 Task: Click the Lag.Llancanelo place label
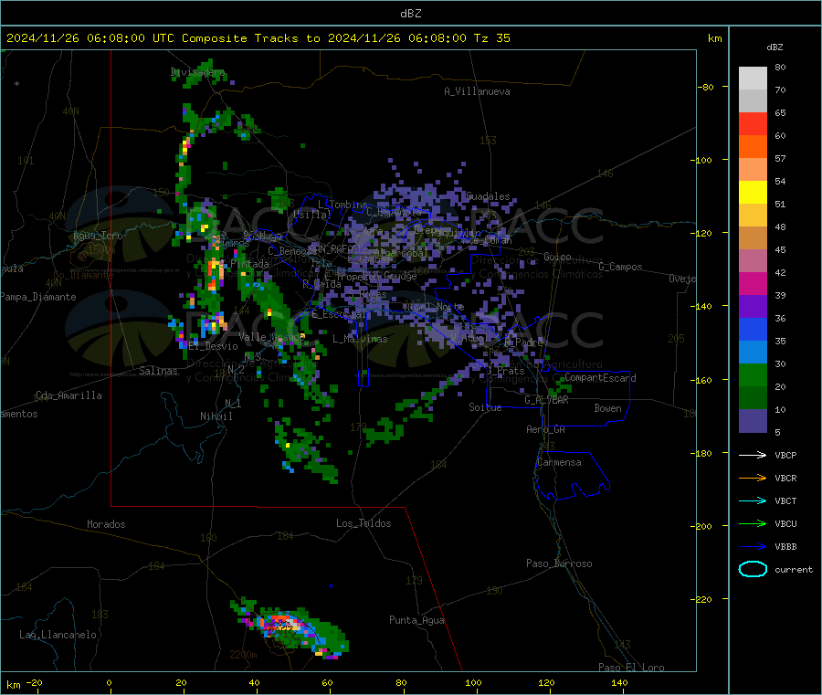click(x=58, y=635)
